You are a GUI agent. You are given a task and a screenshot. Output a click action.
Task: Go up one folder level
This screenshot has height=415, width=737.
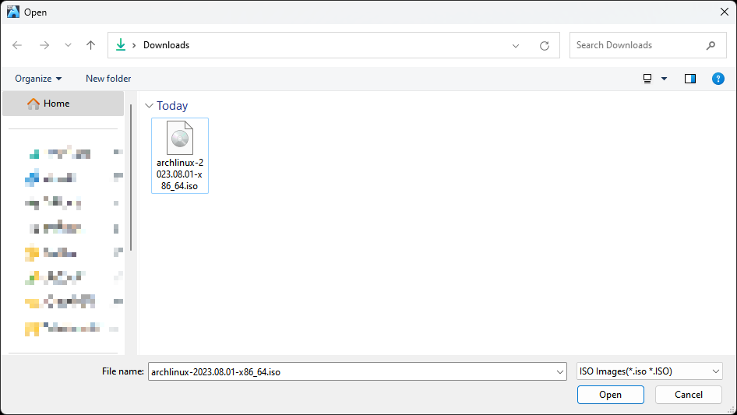90,45
